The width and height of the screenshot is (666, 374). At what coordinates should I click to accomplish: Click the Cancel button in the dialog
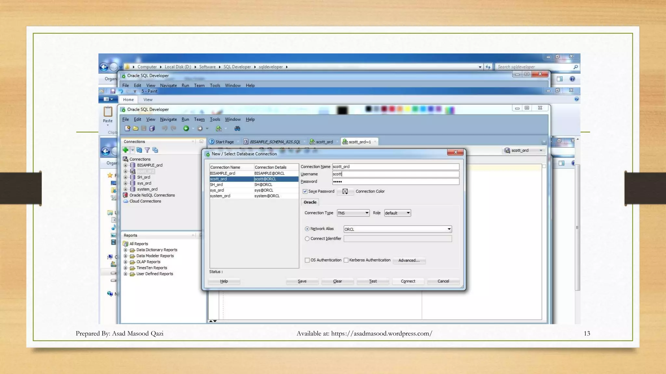click(x=443, y=281)
